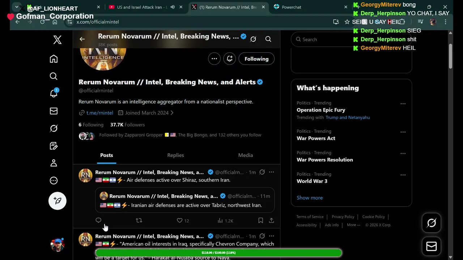Screen dimensions: 463x260
Task: Open Grok explain on Chevron post
Action: click(x=262, y=236)
